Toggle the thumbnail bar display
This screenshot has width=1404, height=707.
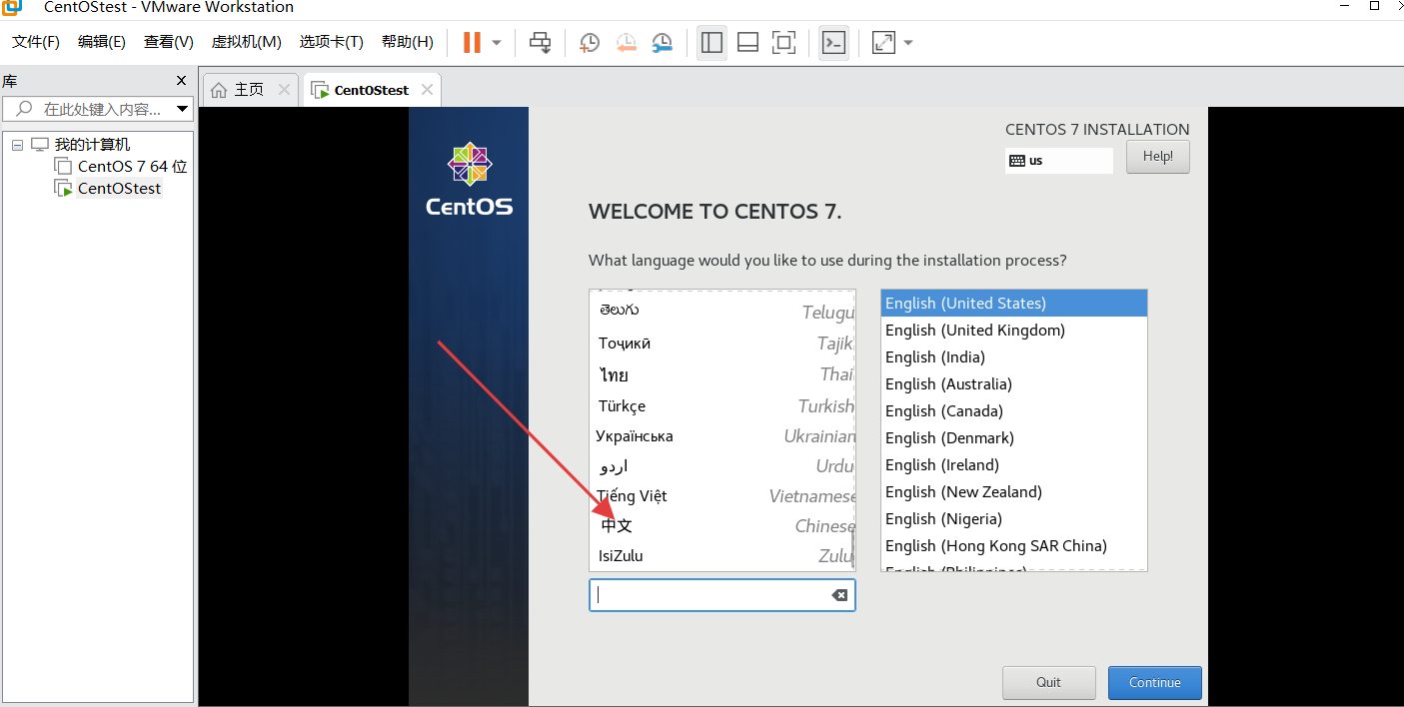747,42
